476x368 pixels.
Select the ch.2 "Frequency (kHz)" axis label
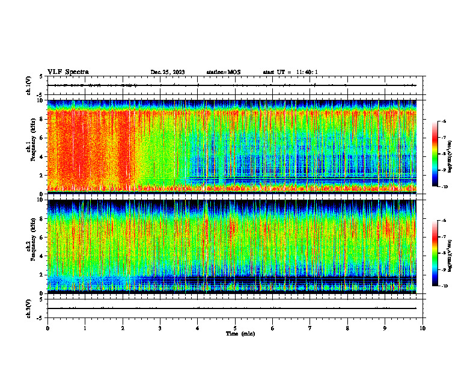point(33,239)
